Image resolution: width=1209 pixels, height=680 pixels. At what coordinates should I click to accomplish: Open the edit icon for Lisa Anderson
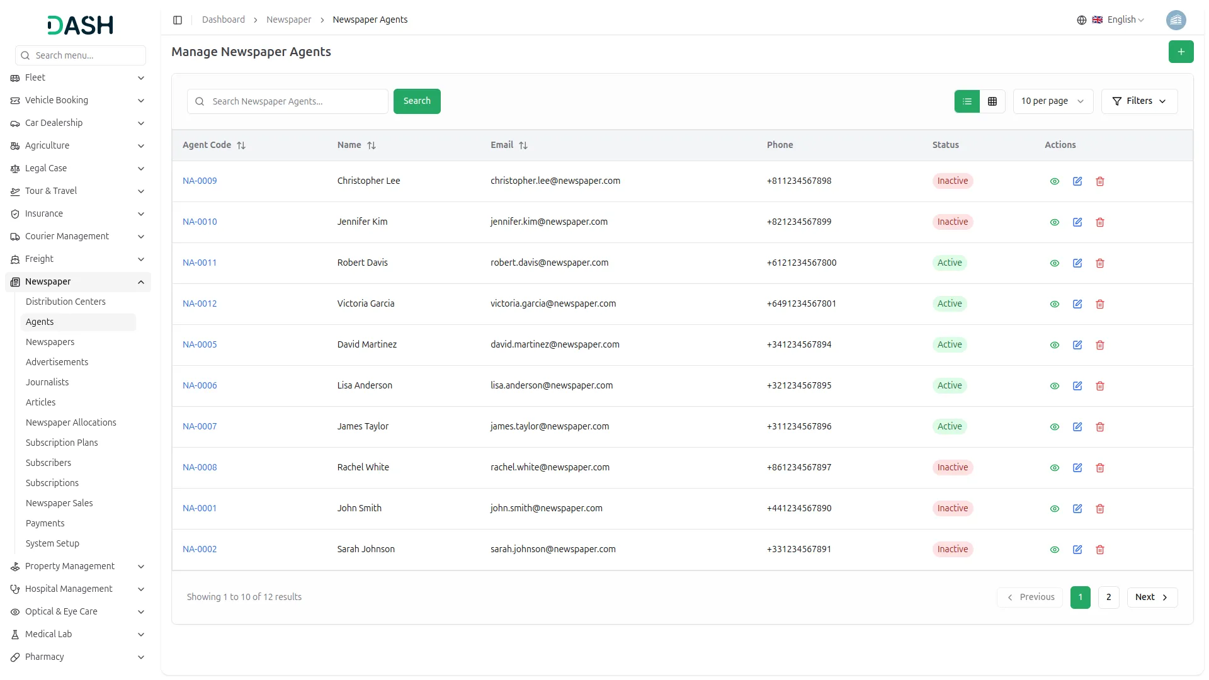1077,386
